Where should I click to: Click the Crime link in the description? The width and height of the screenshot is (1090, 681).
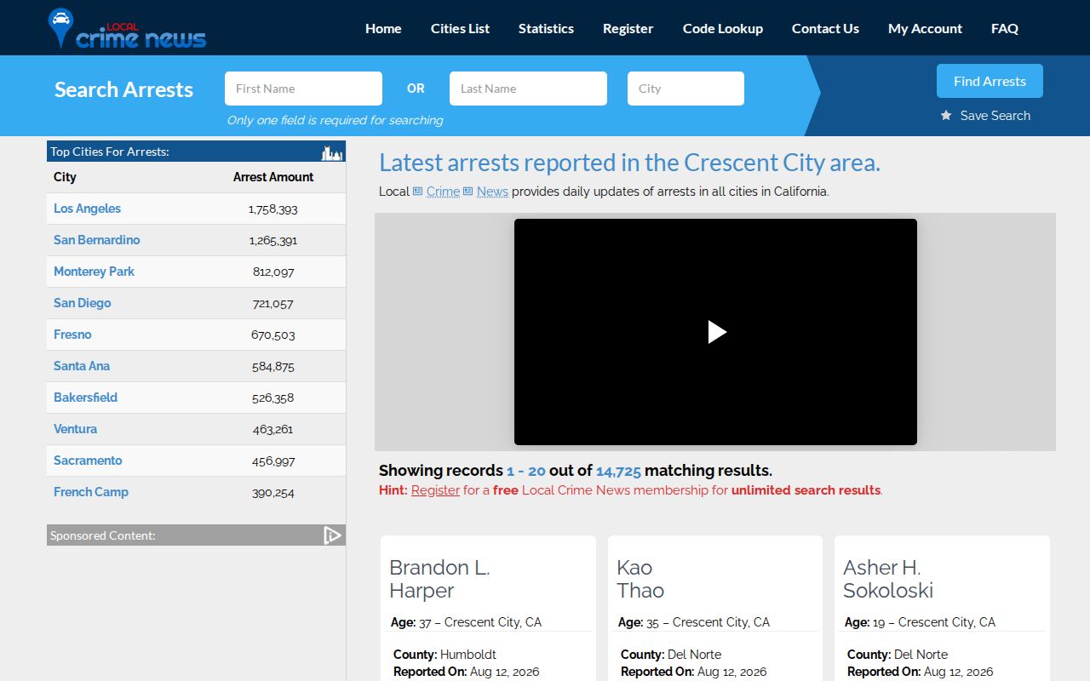point(443,192)
